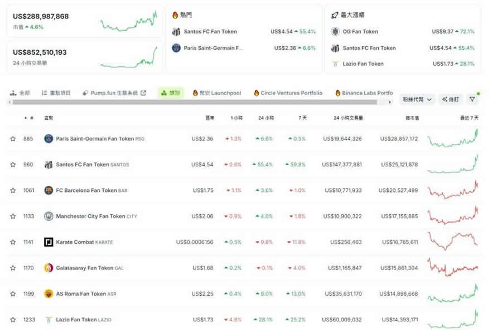The width and height of the screenshot is (502, 332).
Task: Star the AS Roma Fan Token row
Action: [x=13, y=293]
